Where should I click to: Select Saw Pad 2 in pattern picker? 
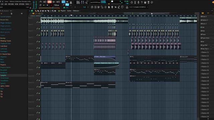[x=205, y=49]
